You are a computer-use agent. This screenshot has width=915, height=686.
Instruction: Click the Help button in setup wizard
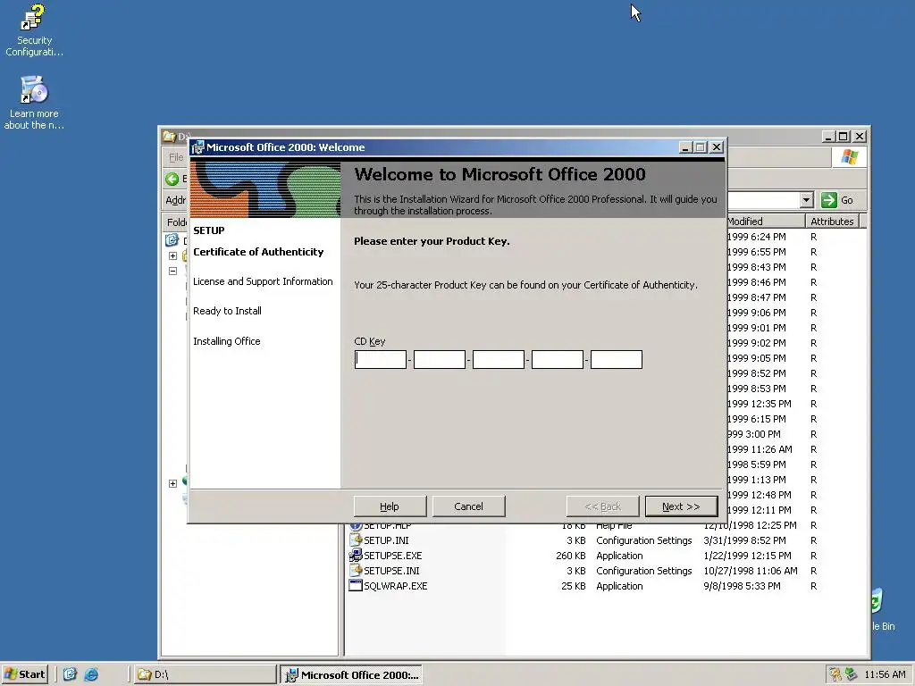390,506
